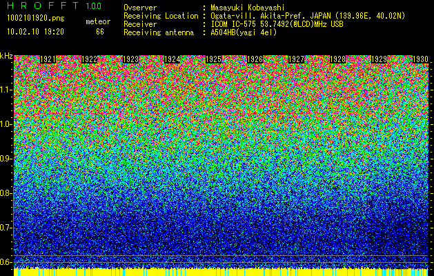
Task: Click the 1930 time marker label
Action: 420,59
